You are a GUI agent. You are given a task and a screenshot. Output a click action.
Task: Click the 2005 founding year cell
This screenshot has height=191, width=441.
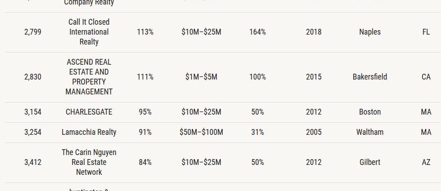point(314,132)
